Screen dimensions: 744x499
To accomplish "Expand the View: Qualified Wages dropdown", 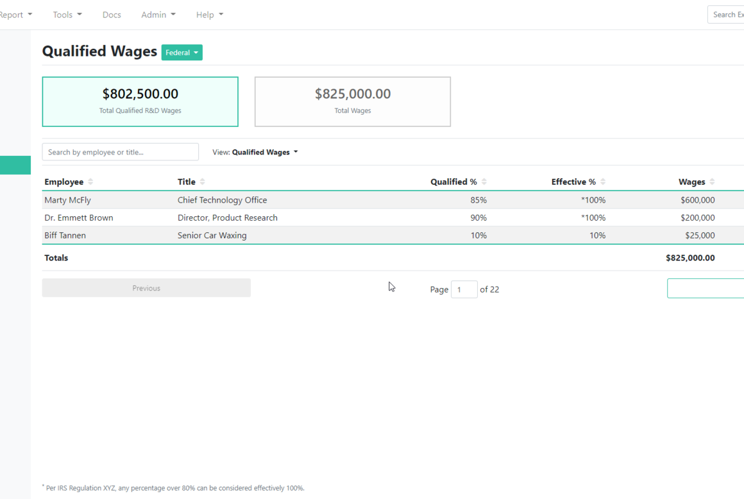I will coord(255,152).
